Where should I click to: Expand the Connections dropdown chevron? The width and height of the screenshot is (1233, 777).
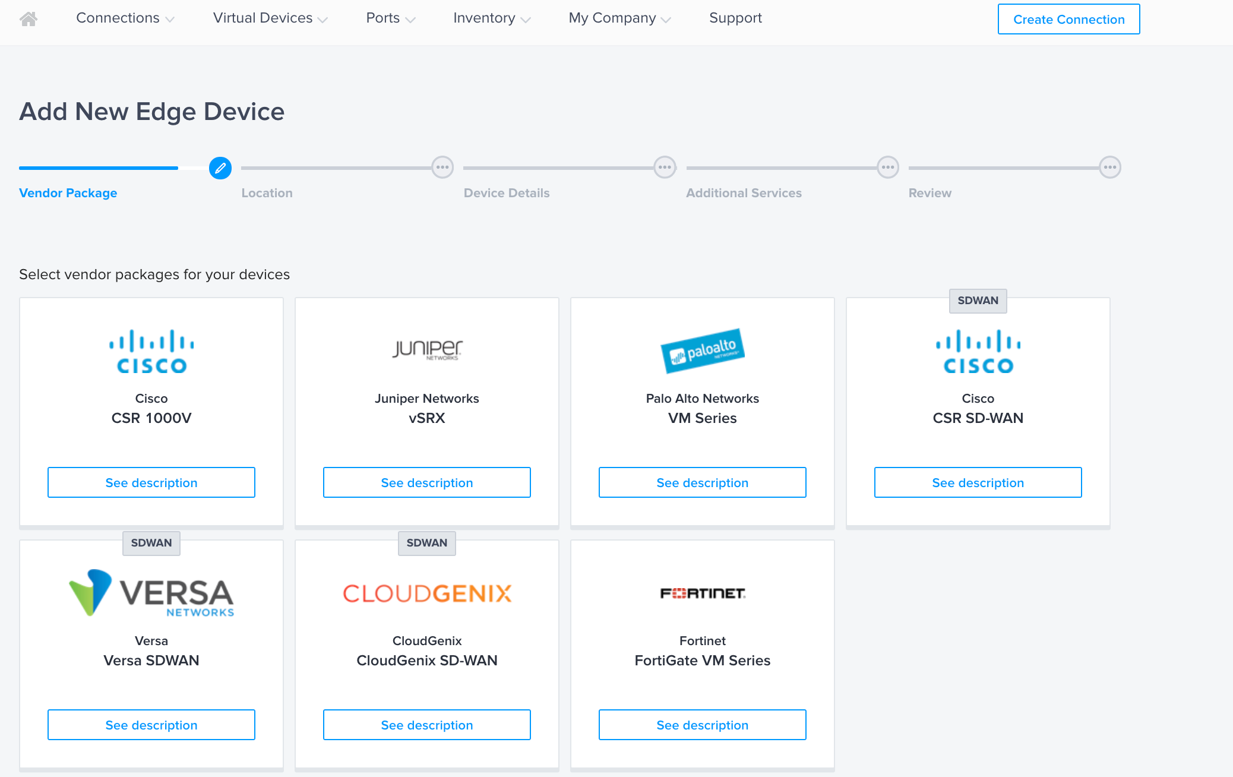[x=170, y=20]
